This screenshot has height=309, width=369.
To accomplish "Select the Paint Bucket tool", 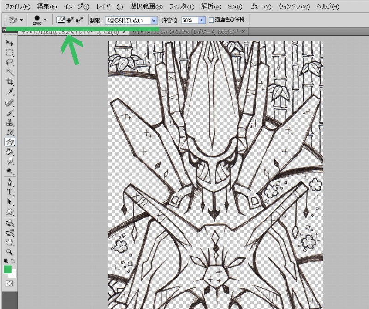I will [x=9, y=152].
